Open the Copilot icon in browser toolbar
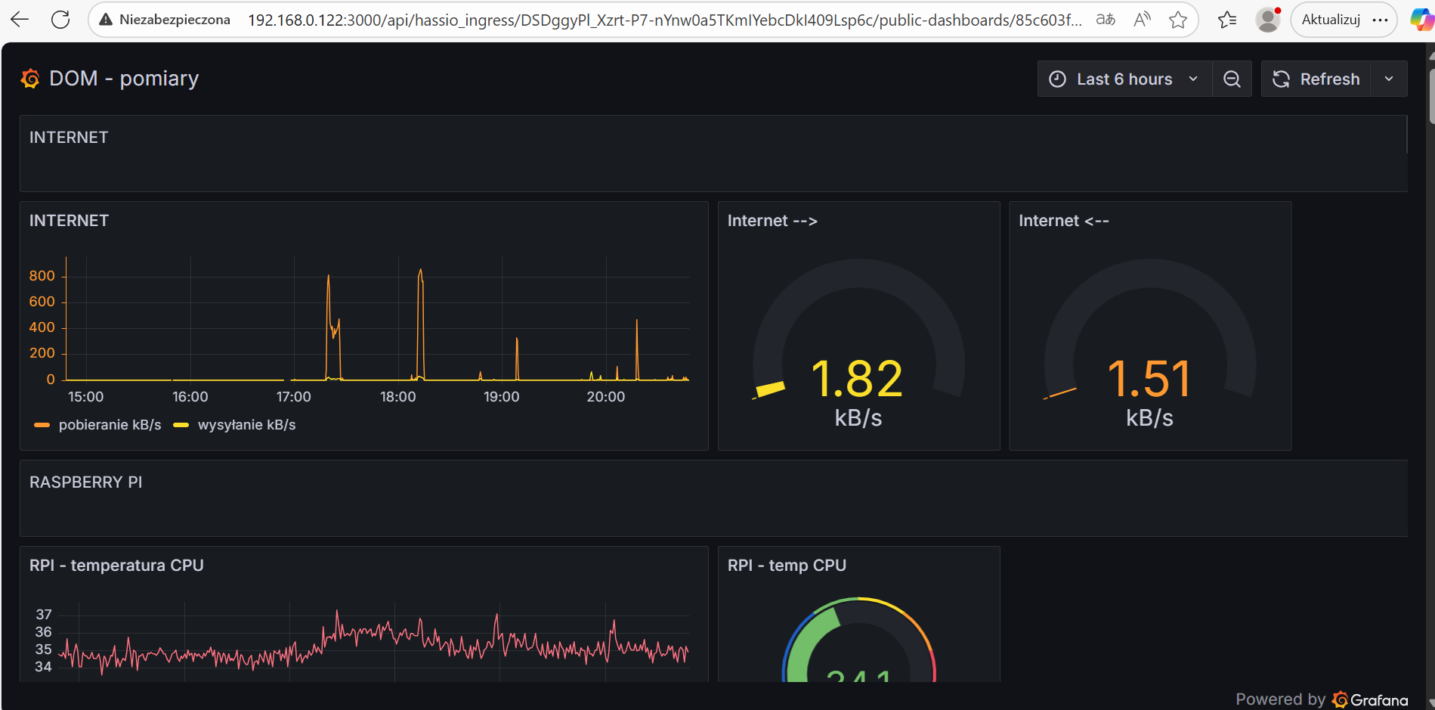This screenshot has height=710, width=1435. (x=1421, y=20)
